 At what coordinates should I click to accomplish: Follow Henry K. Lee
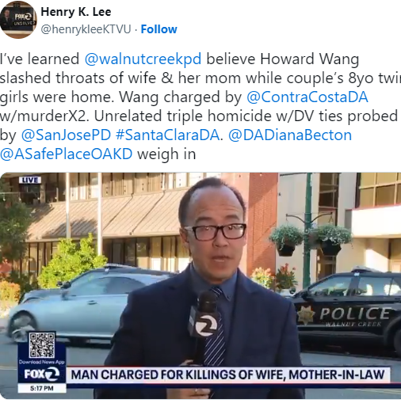click(x=158, y=29)
